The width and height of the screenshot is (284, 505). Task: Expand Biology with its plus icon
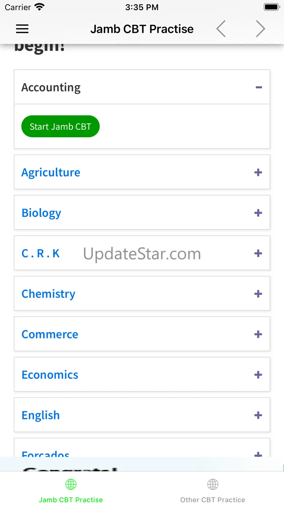click(258, 213)
